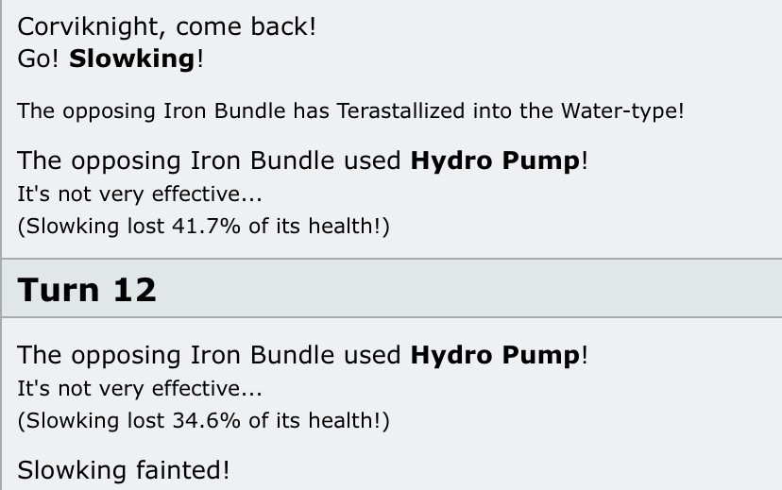The height and width of the screenshot is (490, 782).
Task: Click the "Slowking fainted!" message
Action: [123, 469]
